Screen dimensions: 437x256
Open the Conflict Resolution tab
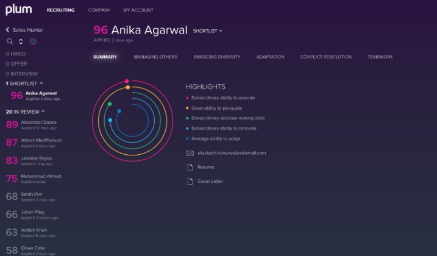pos(325,57)
